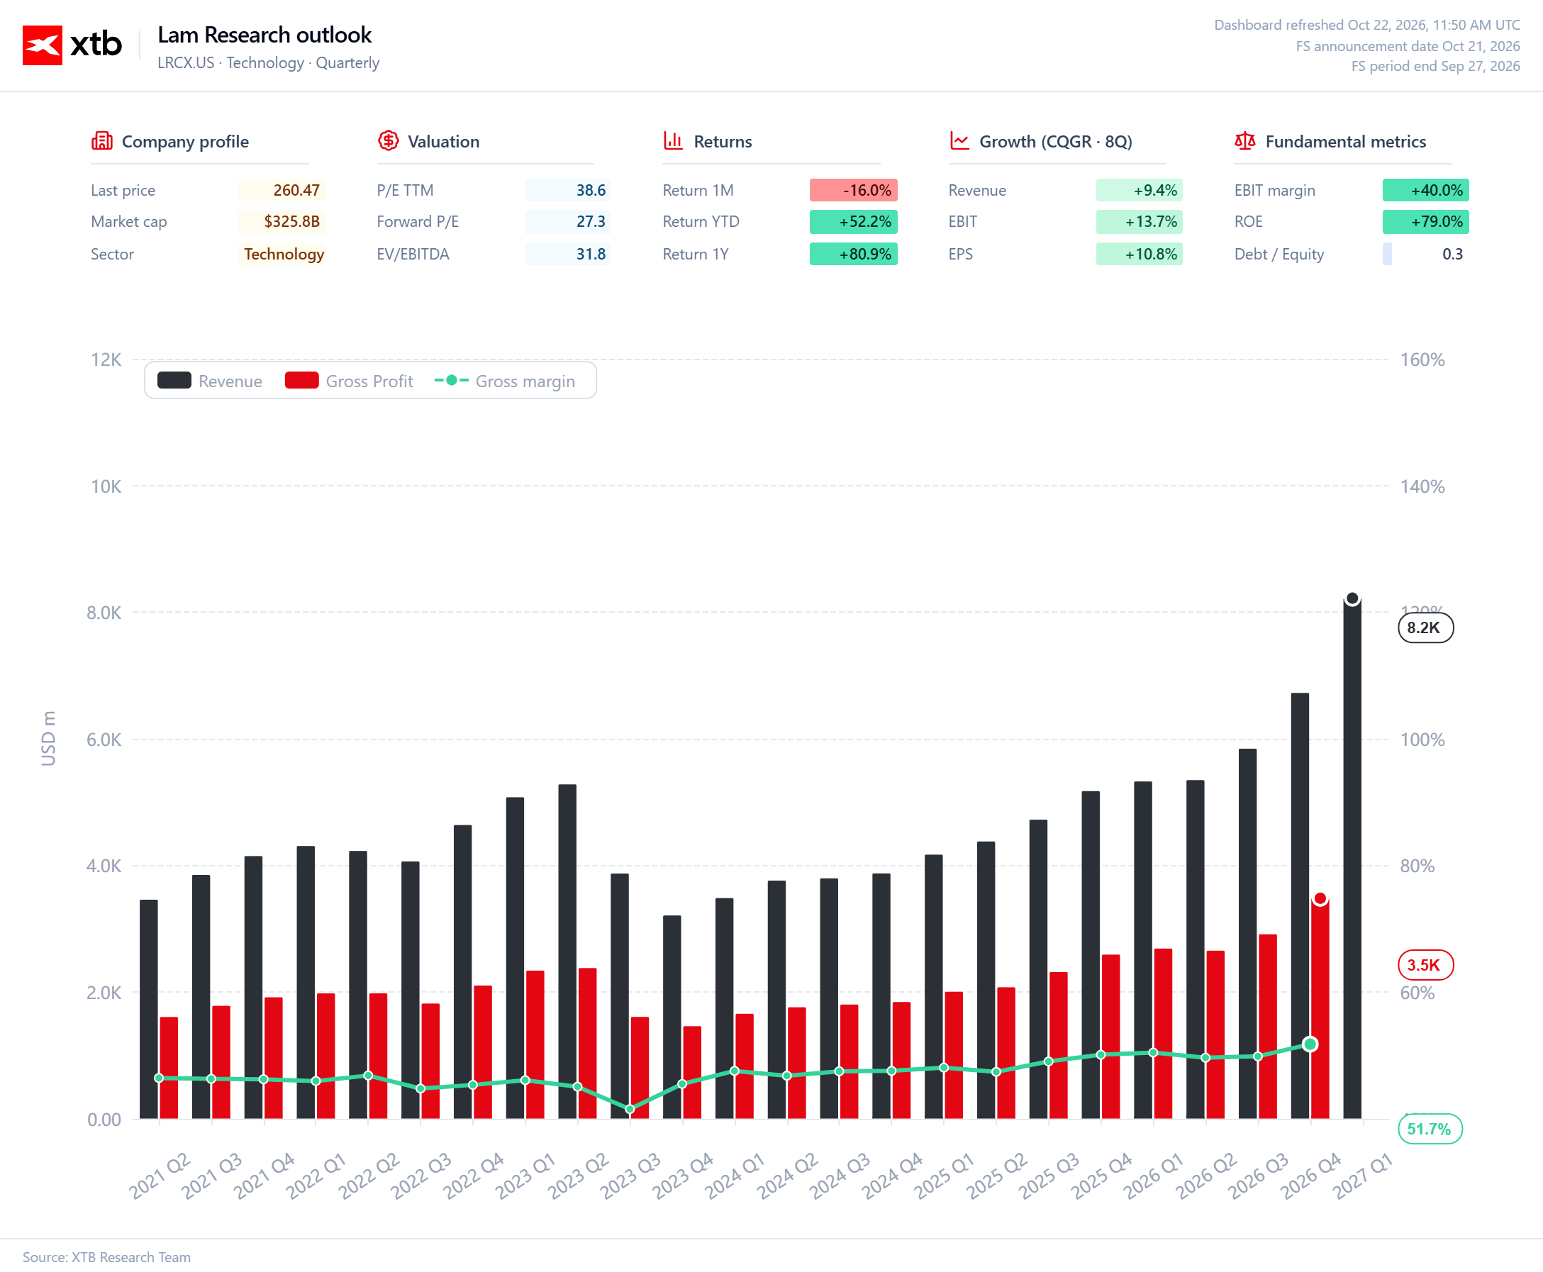Click the 2025 Q1 x-axis label
The height and width of the screenshot is (1272, 1543).
pyautogui.click(x=945, y=1176)
